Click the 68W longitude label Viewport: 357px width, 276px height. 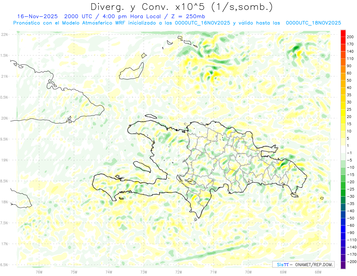pyautogui.click(x=318, y=272)
